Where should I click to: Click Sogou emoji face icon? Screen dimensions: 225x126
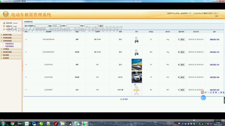click(x=211, y=92)
